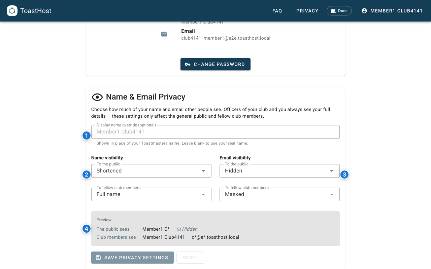Click save disk icon on Save button
This screenshot has width=431, height=269.
pos(98,258)
